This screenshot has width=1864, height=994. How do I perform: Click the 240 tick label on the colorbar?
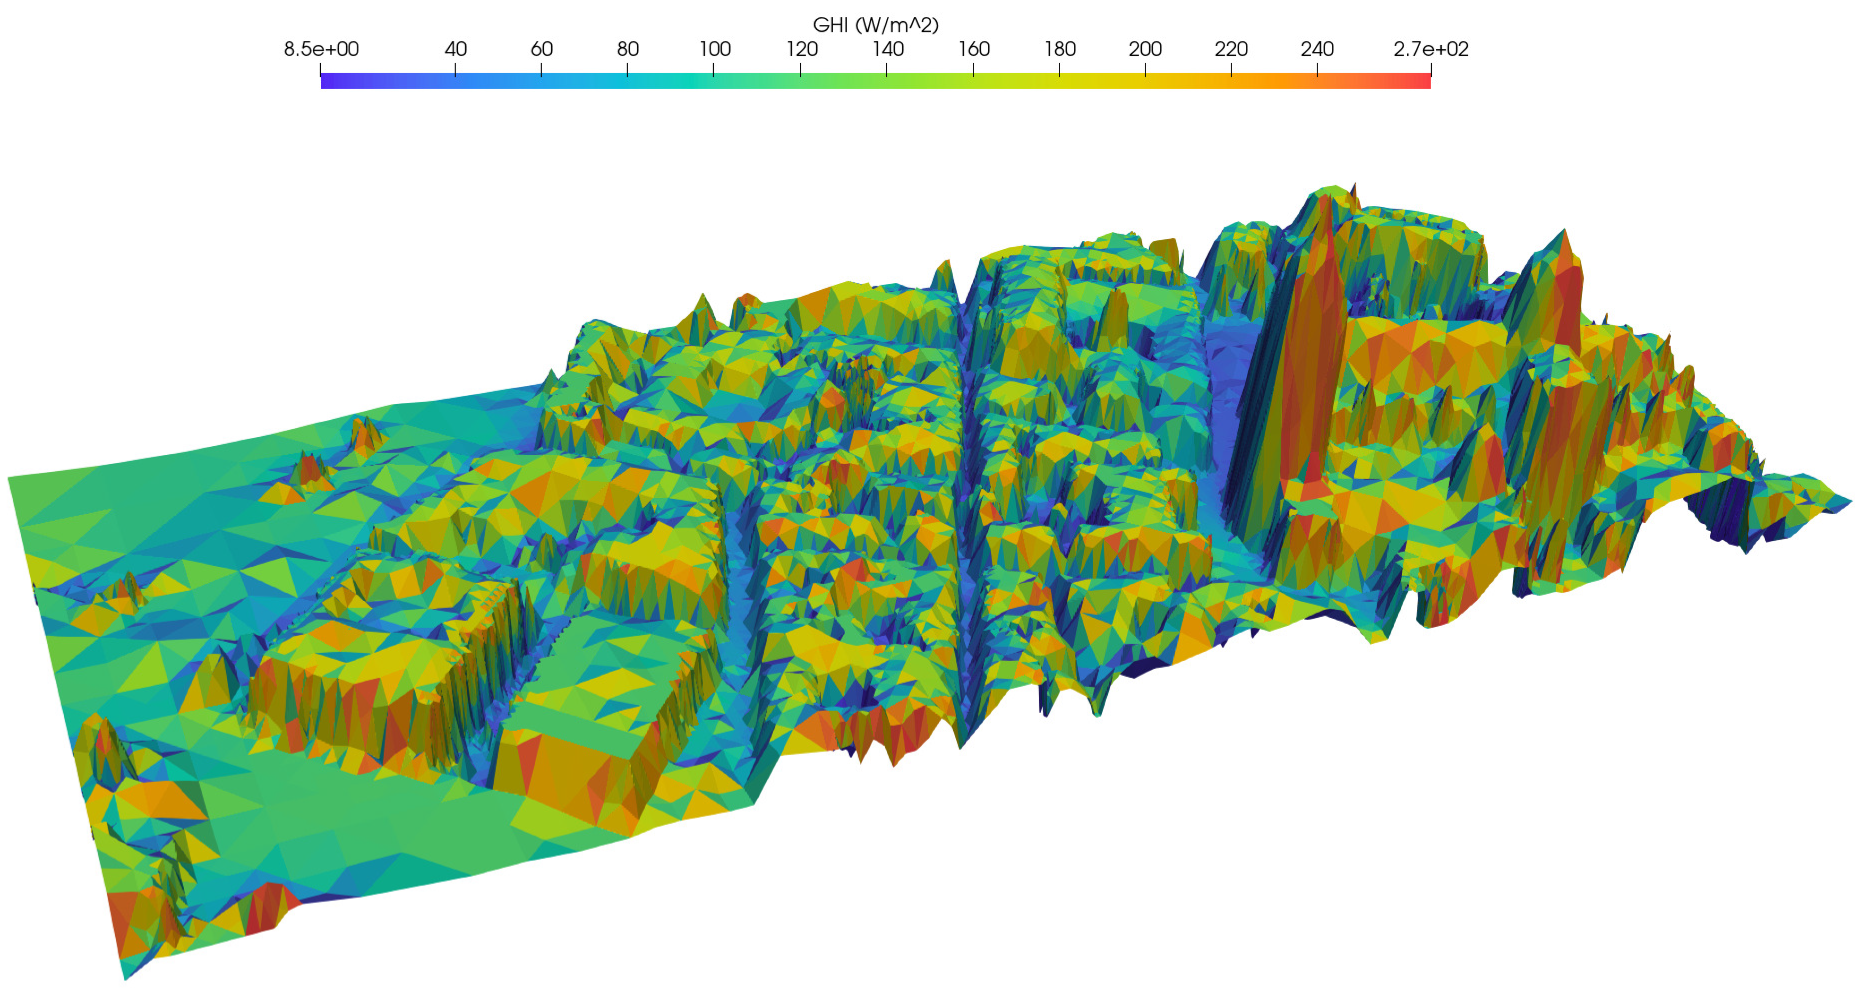pos(1317,49)
